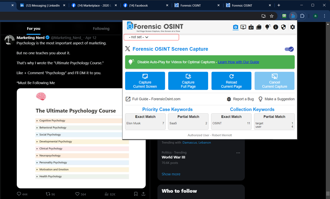Click Make a Suggestion link
This screenshot has width=330, height=199.
coord(280,99)
